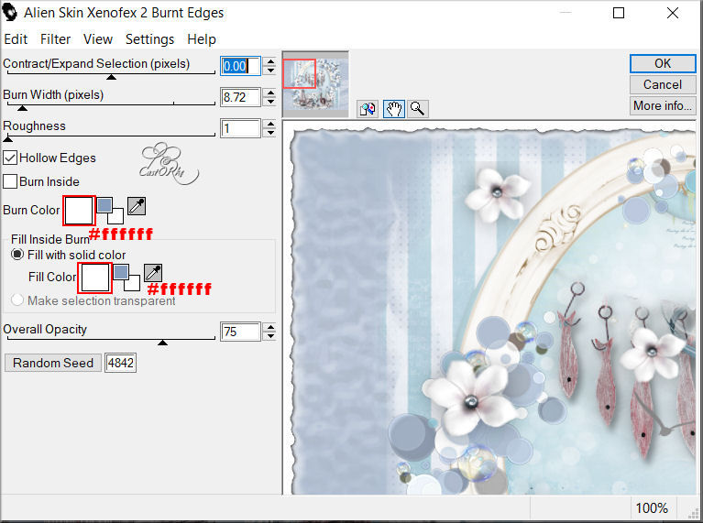The image size is (703, 523).
Task: Decrease Roughness value
Action: (269, 133)
